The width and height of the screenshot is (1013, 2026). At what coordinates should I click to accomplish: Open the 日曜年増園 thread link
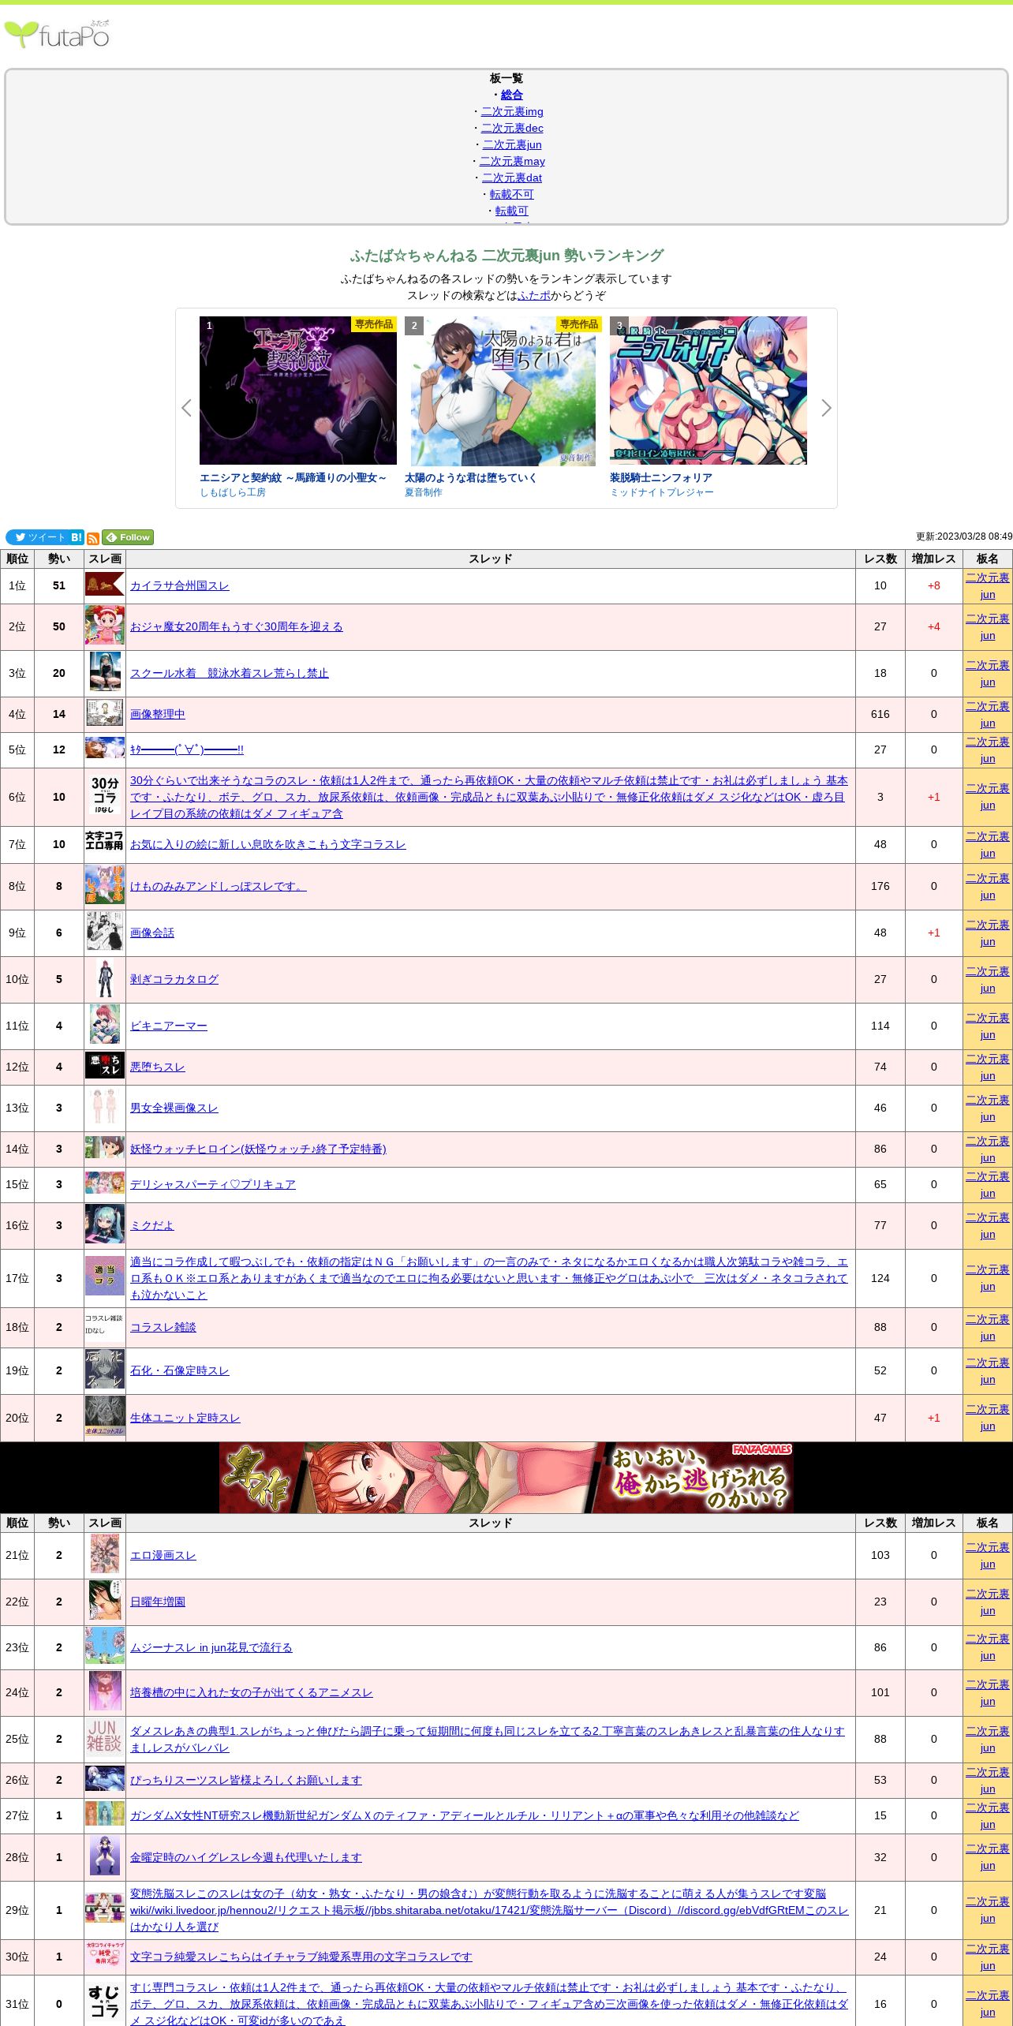[x=158, y=1602]
